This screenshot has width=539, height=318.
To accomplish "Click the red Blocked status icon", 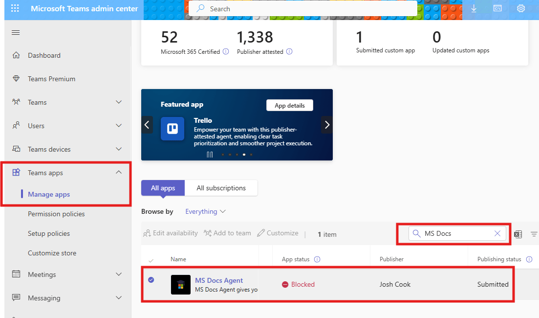I will tap(285, 284).
